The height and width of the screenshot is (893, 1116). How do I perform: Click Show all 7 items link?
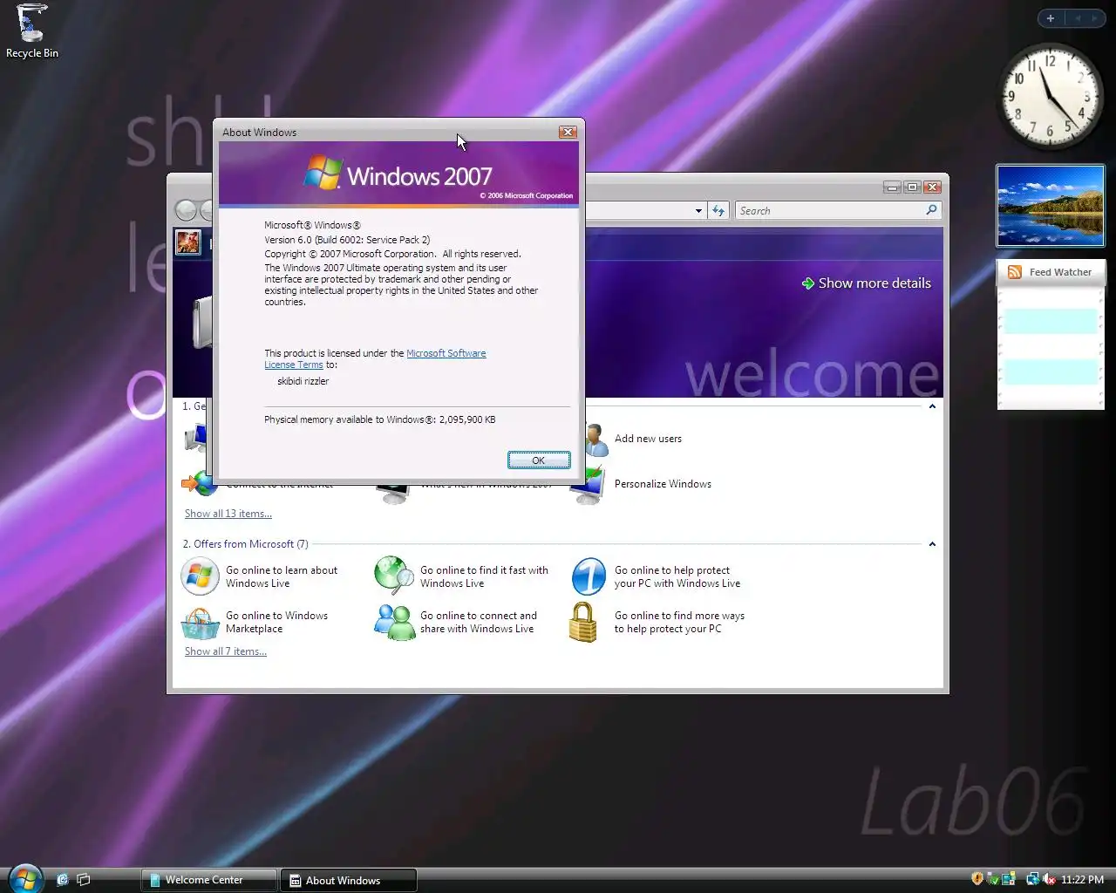(226, 651)
